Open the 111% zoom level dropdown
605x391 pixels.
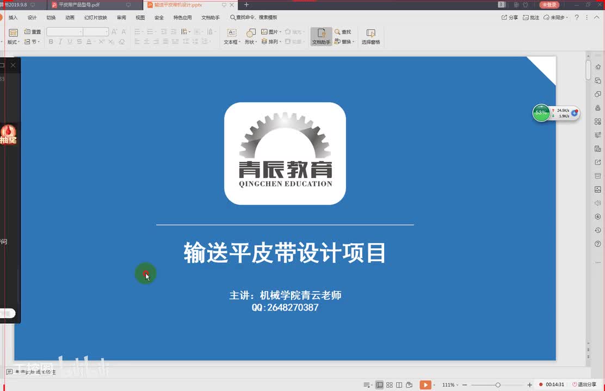click(450, 385)
